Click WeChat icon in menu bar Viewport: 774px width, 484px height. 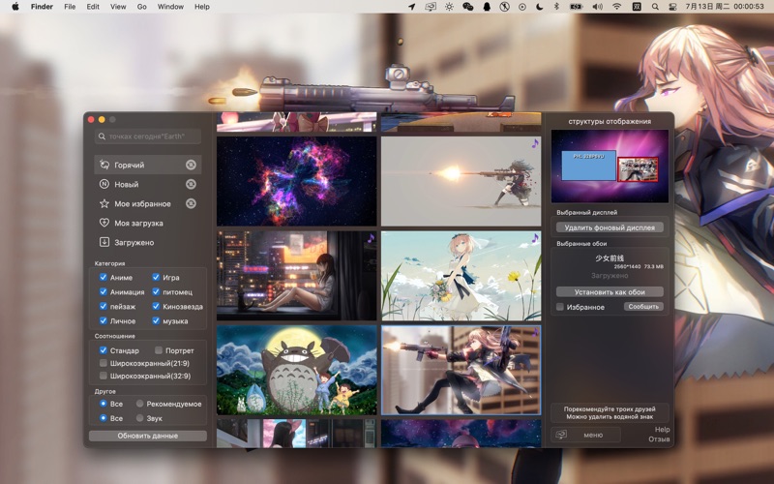tap(467, 7)
